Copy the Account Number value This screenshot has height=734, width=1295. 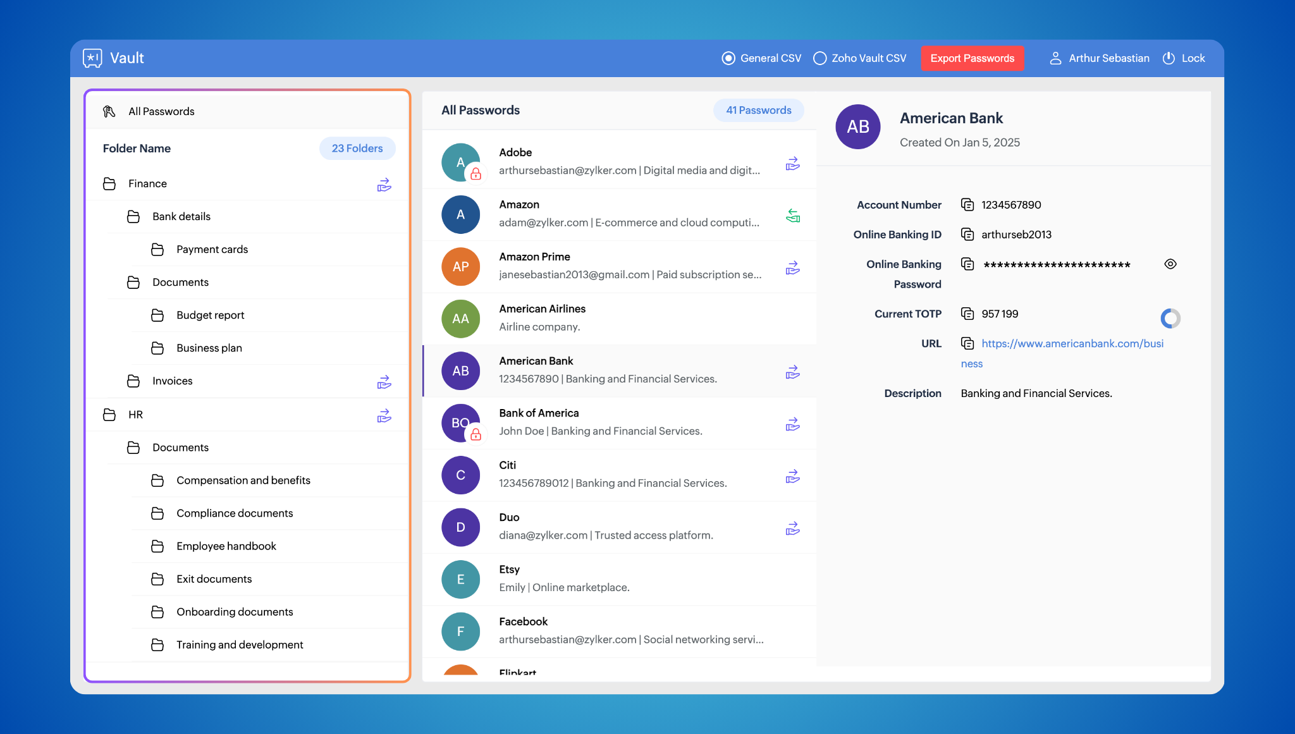click(967, 204)
